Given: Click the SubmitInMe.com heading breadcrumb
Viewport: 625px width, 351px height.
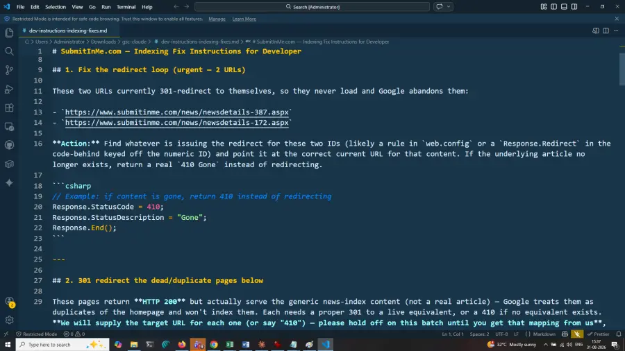Looking at the screenshot, I should point(322,42).
